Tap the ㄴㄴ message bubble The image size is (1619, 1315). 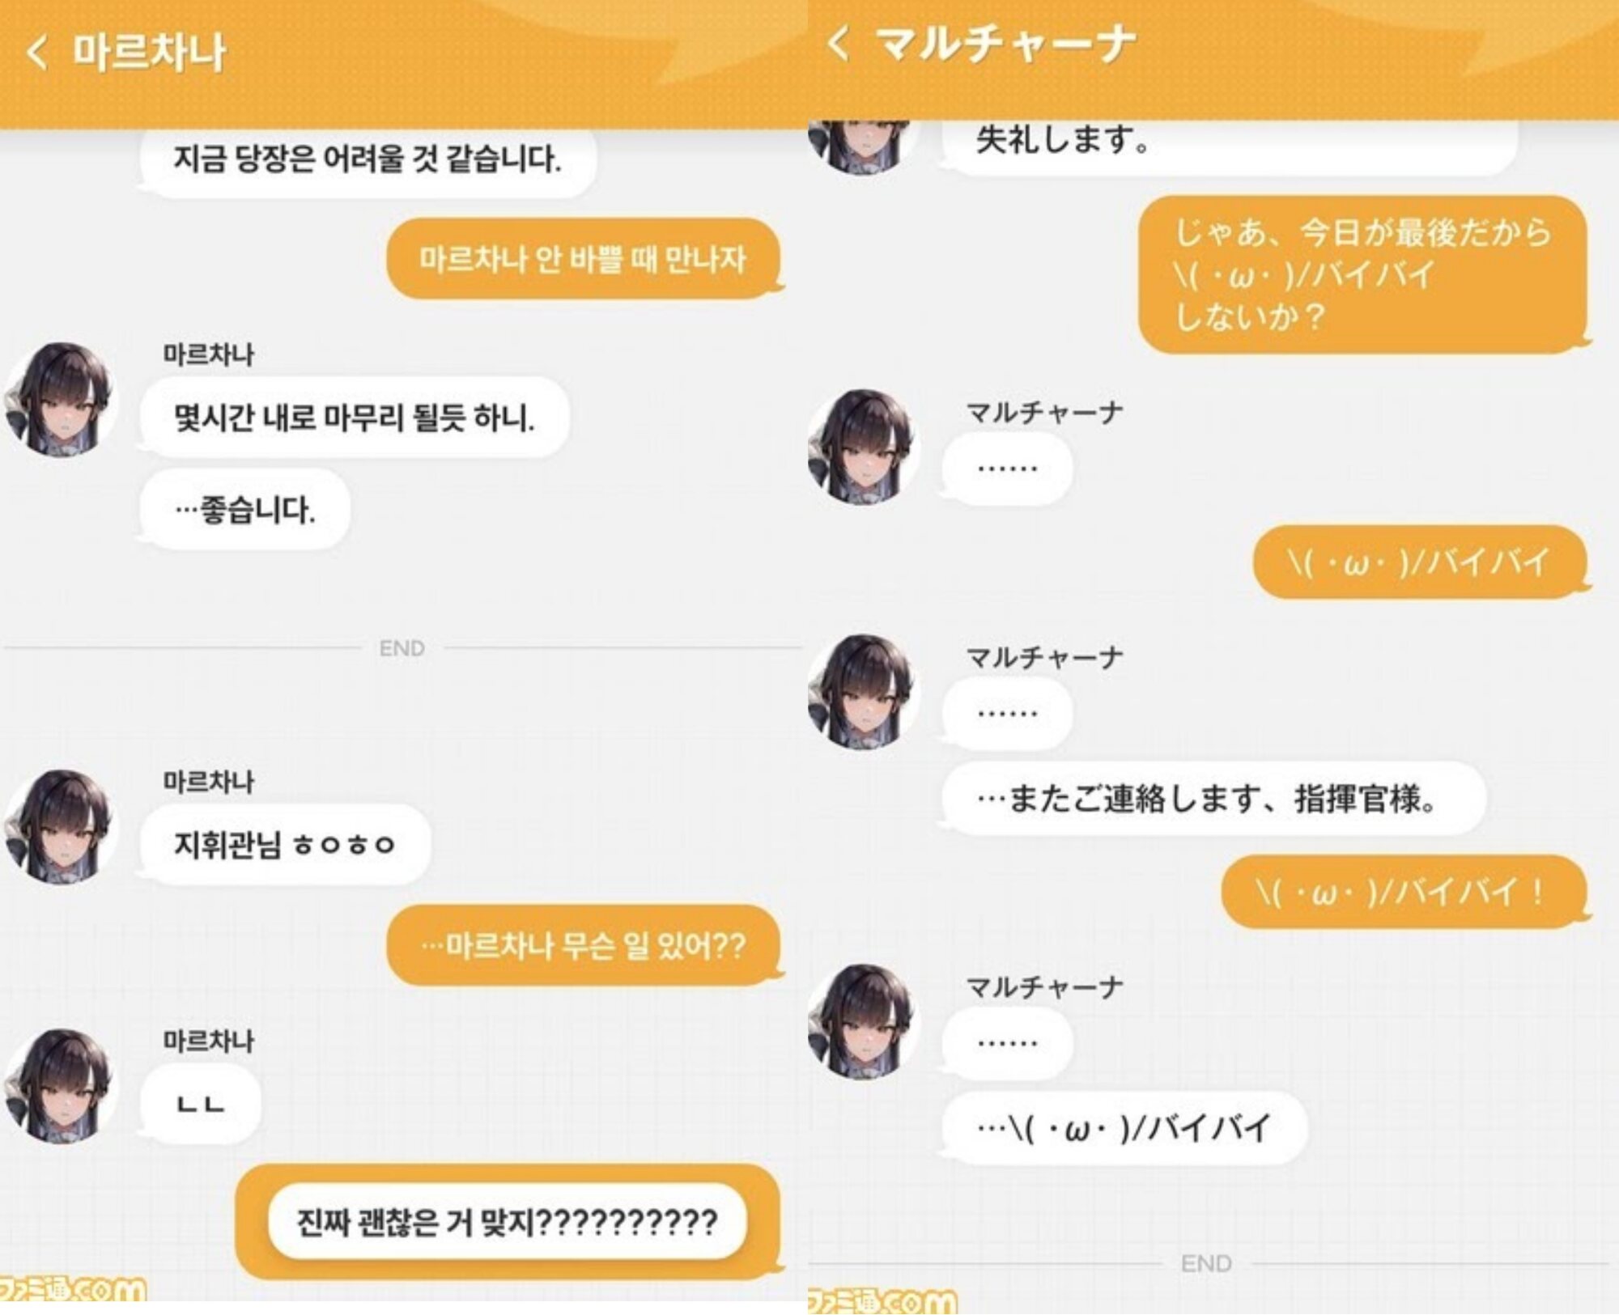click(200, 1102)
